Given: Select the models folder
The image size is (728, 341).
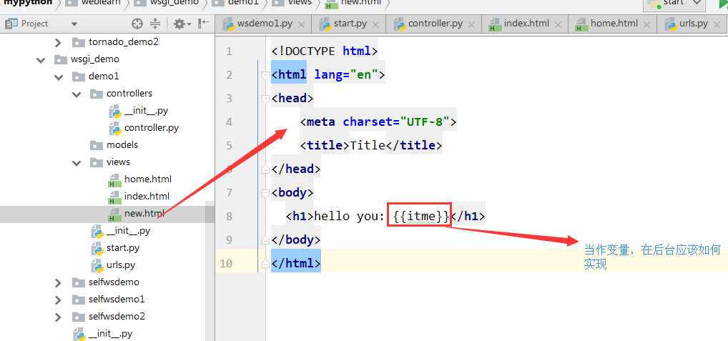Looking at the screenshot, I should coord(122,144).
